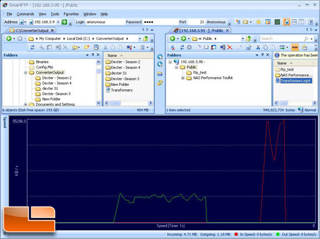Click the Edit file icon in remote toolbar
Image resolution: width=320 pixels, height=239 pixels.
(x=248, y=48)
